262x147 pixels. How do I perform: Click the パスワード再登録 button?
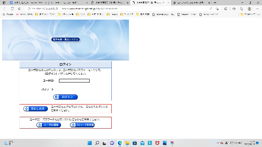(x=82, y=125)
